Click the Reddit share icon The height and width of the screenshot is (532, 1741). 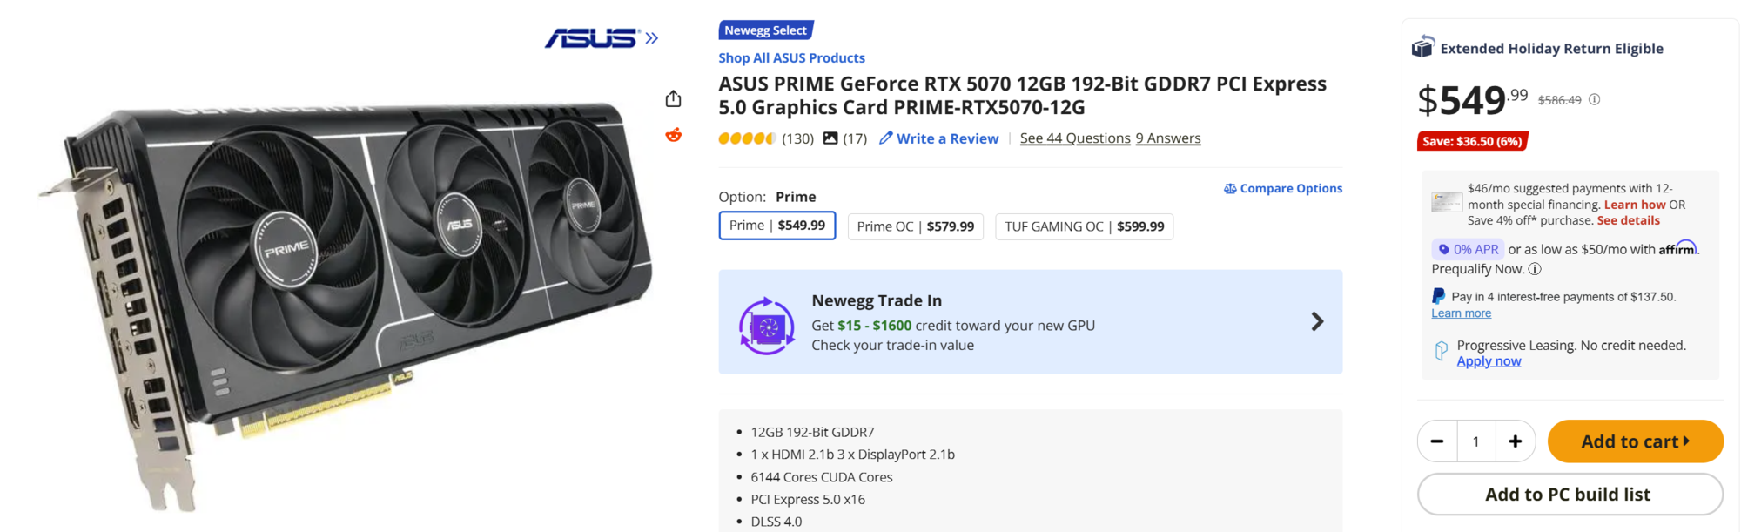(x=673, y=135)
